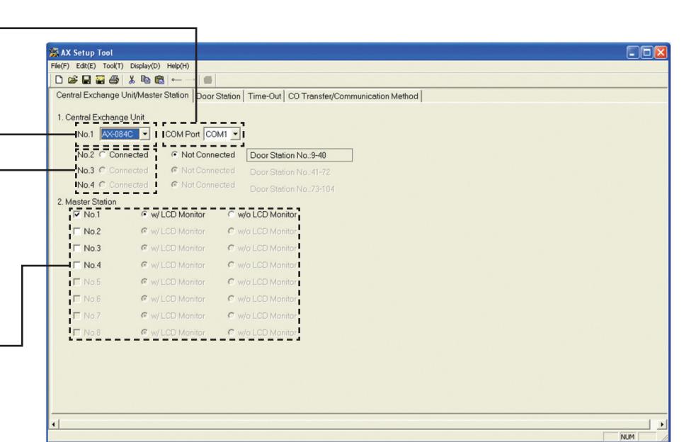Click the greyed-out stop icon in toolbar
Image resolution: width=684 pixels, height=442 pixels.
(x=208, y=80)
